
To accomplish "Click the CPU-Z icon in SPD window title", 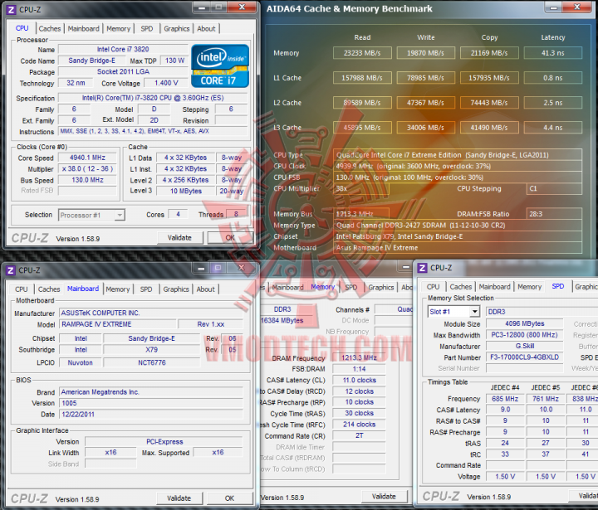I will 422,268.
